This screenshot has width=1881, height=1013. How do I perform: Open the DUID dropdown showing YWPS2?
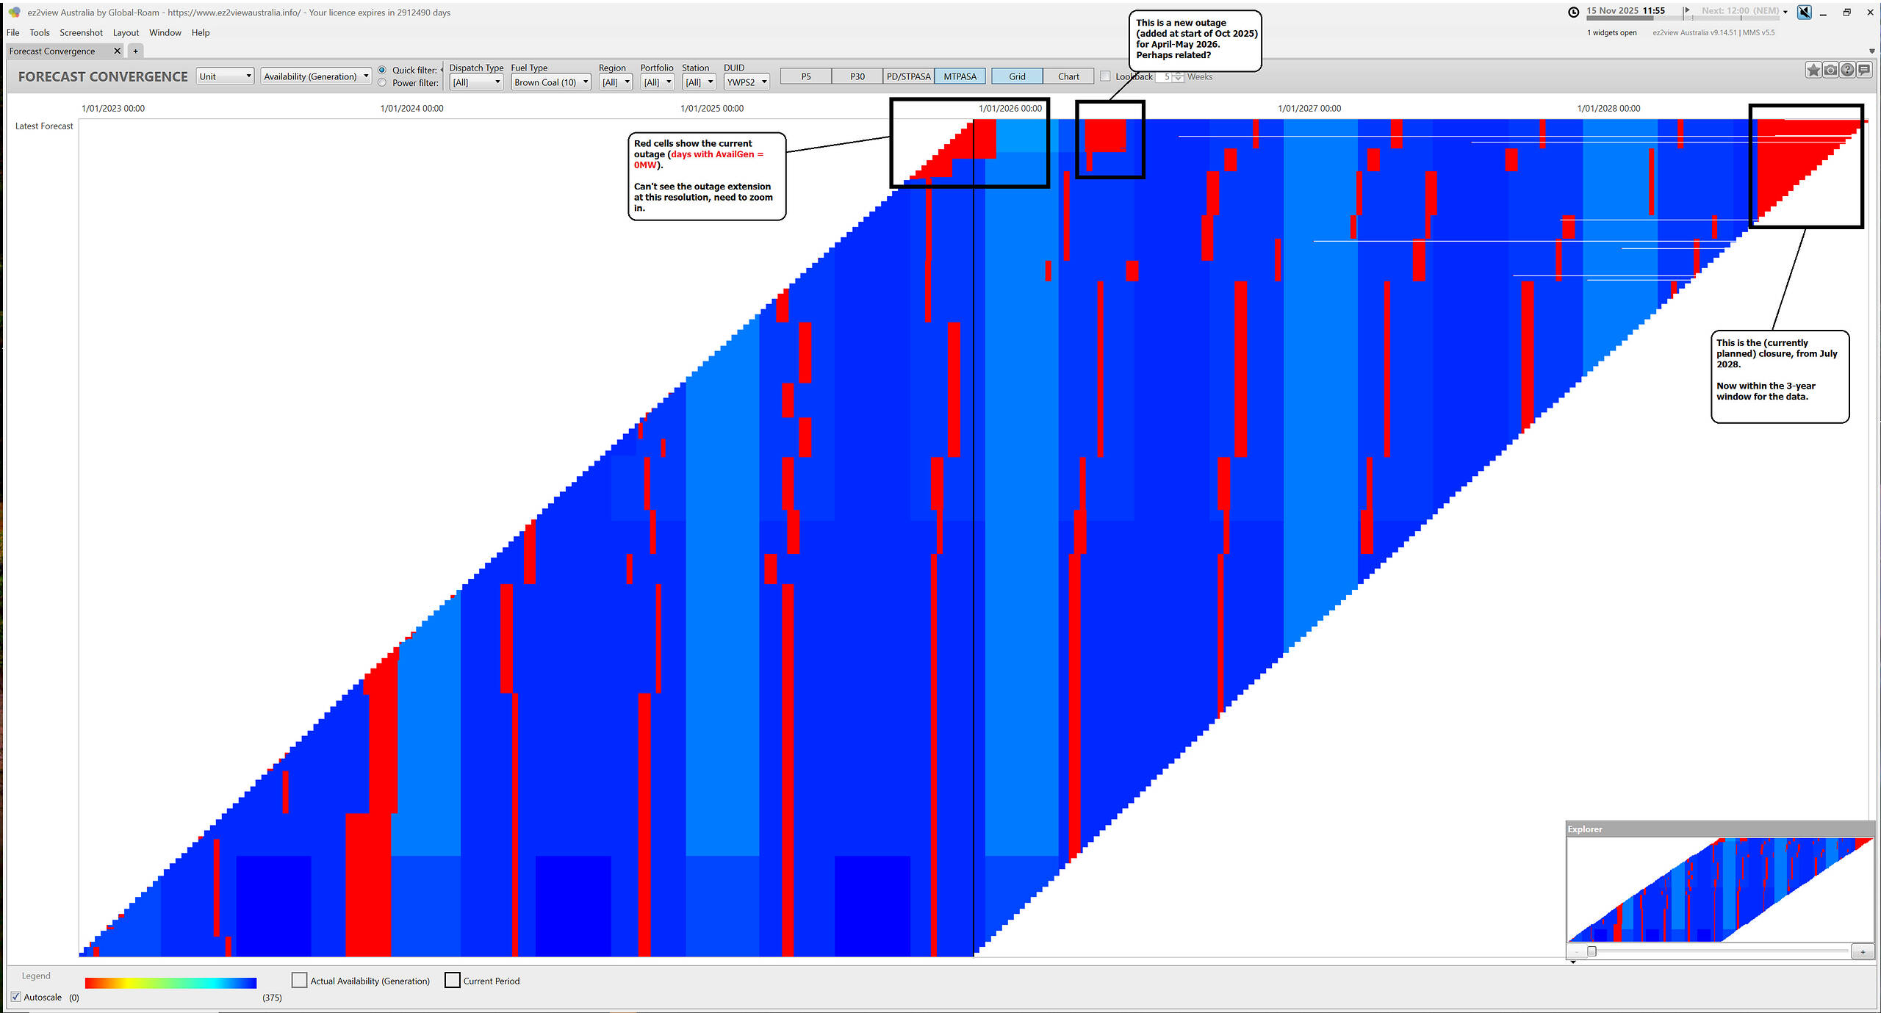pos(746,82)
